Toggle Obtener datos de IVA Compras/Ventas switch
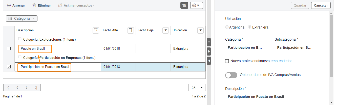This screenshot has width=337, height=105. tap(231, 75)
